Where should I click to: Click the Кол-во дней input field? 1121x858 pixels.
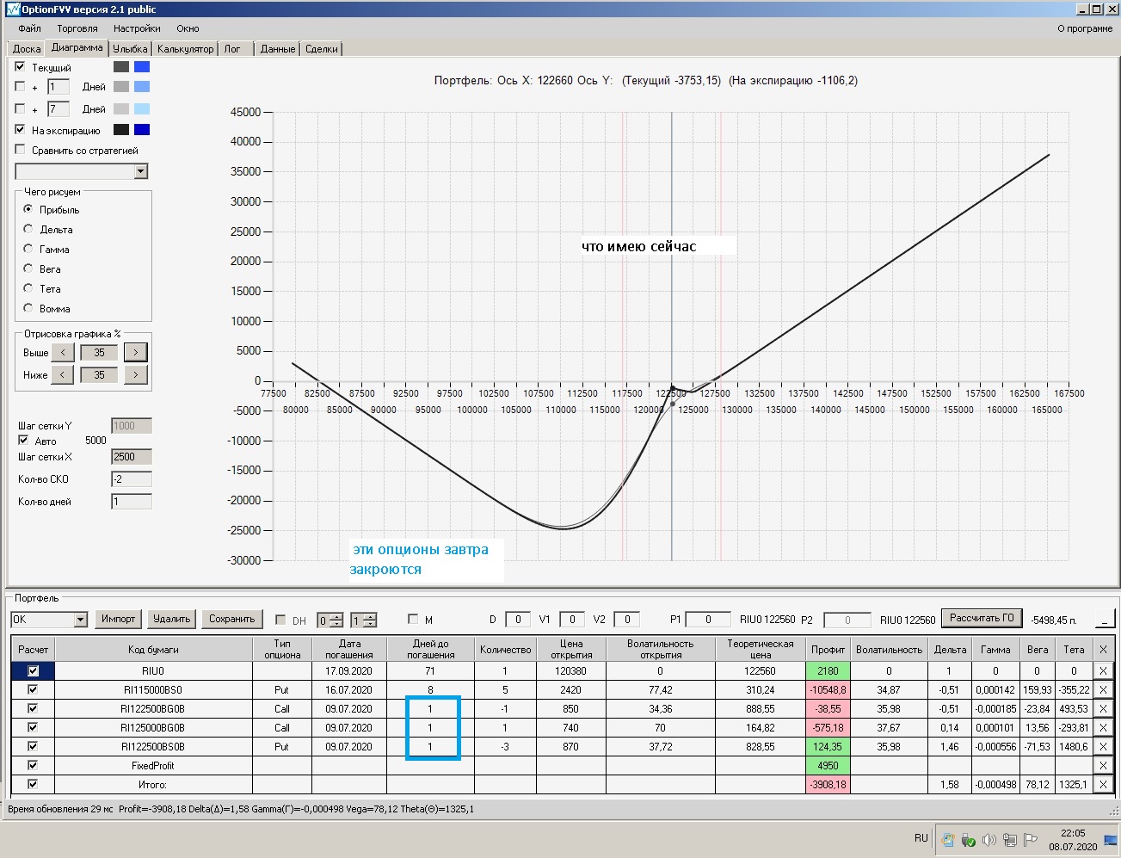click(x=132, y=502)
